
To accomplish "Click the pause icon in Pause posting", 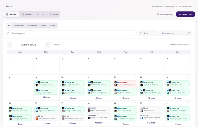I will pyautogui.click(x=158, y=14).
